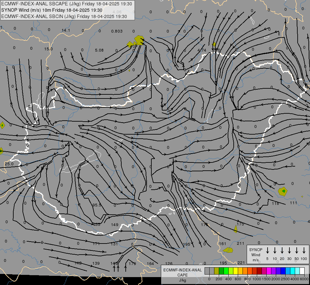Click the map value 0.803
The height and width of the screenshot is (285, 310).
point(117,31)
